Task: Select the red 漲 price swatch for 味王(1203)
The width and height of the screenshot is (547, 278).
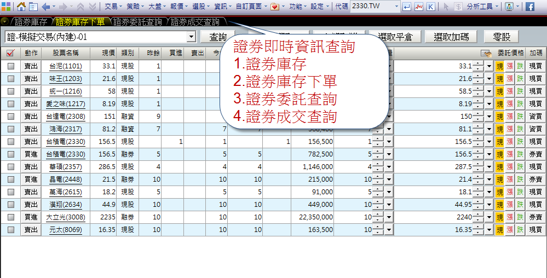Action: [510, 79]
